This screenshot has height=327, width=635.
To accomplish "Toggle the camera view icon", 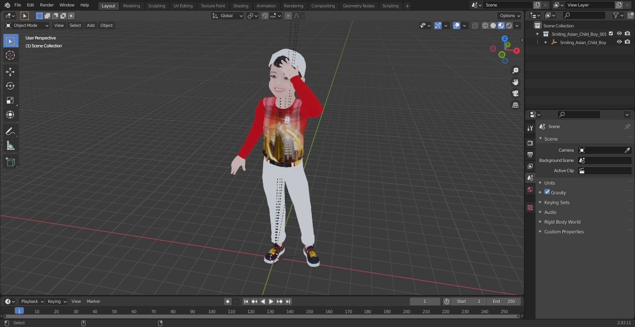I will (516, 93).
